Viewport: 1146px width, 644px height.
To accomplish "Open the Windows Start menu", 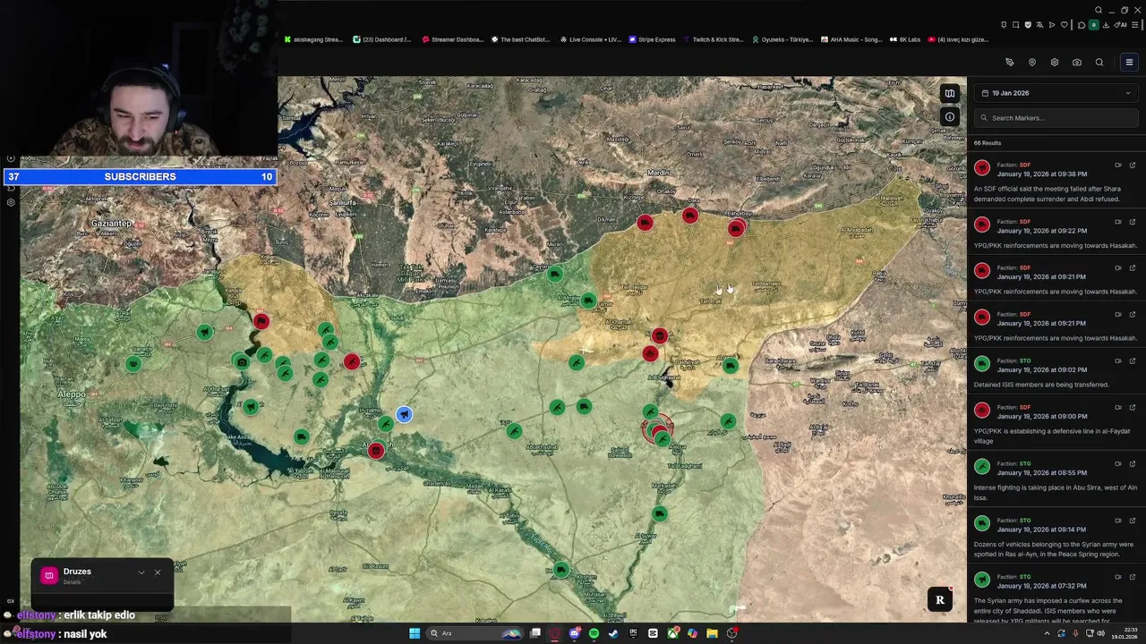I will 415,633.
